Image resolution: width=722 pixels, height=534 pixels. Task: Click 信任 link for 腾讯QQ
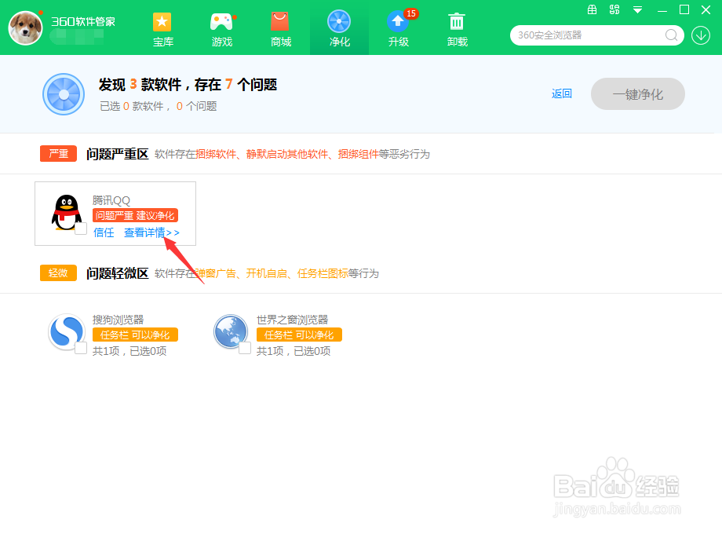point(104,232)
